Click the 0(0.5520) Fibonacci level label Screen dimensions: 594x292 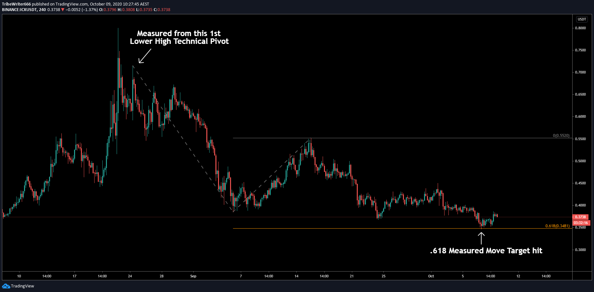(x=561, y=136)
